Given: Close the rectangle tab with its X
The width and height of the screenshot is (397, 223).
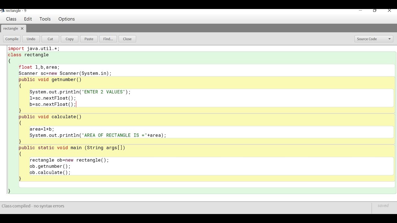Looking at the screenshot, I should [22, 28].
